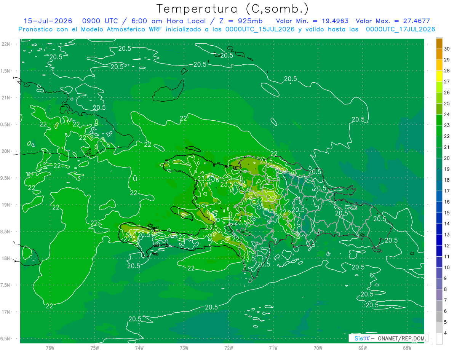
Task: Click legend value "14" on the color bar
Action: click(x=447, y=224)
